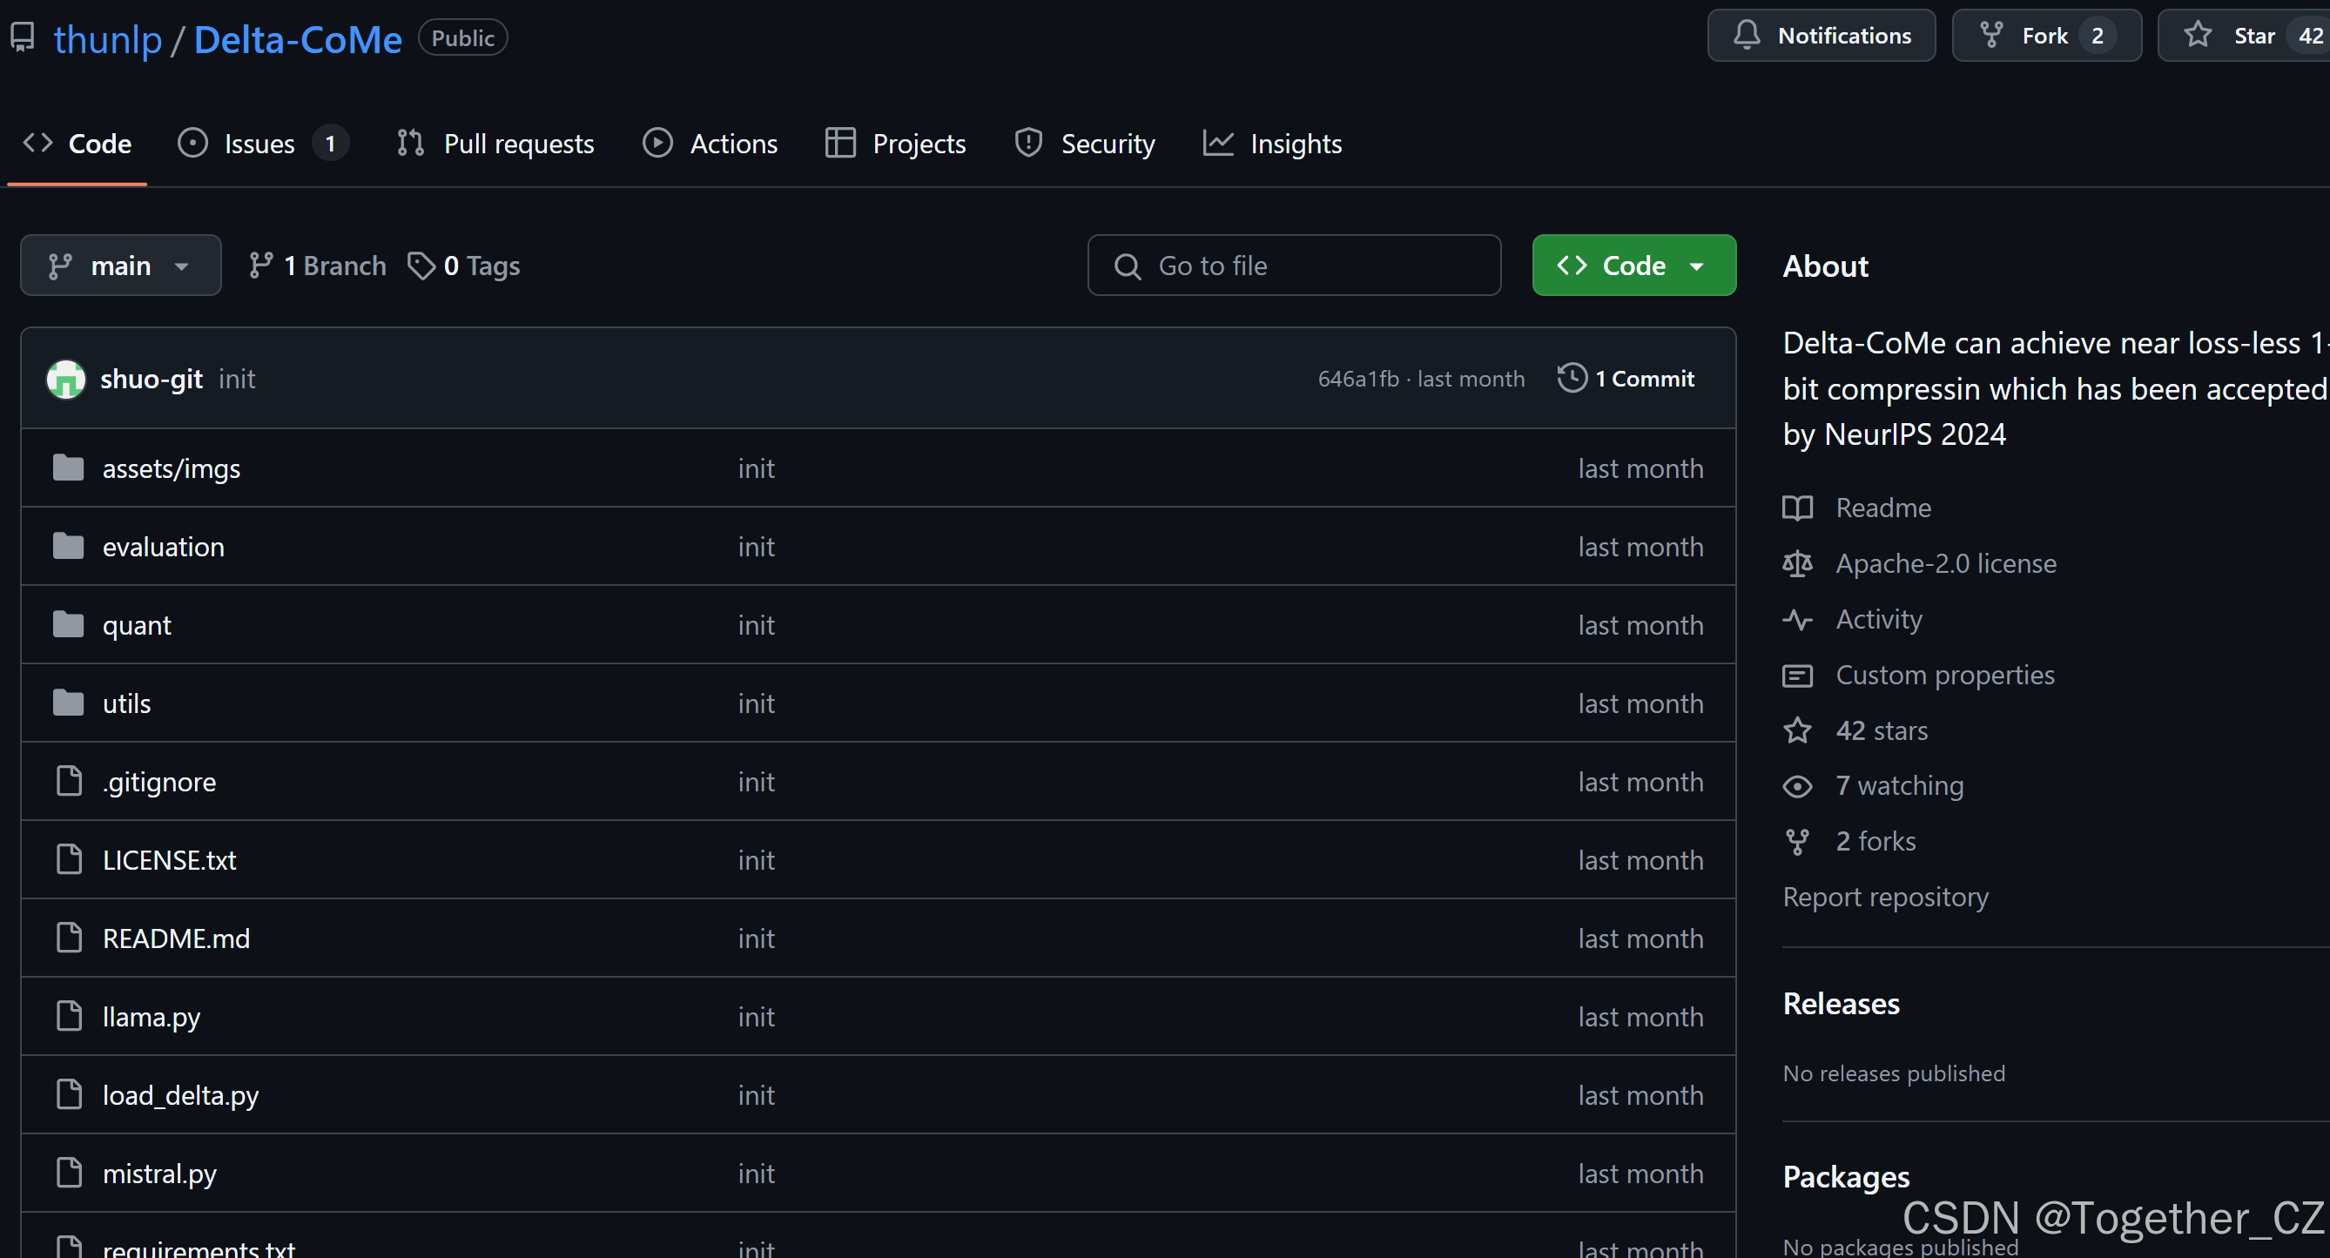Image resolution: width=2330 pixels, height=1258 pixels.
Task: Click the Fork icon button
Action: tap(1990, 36)
